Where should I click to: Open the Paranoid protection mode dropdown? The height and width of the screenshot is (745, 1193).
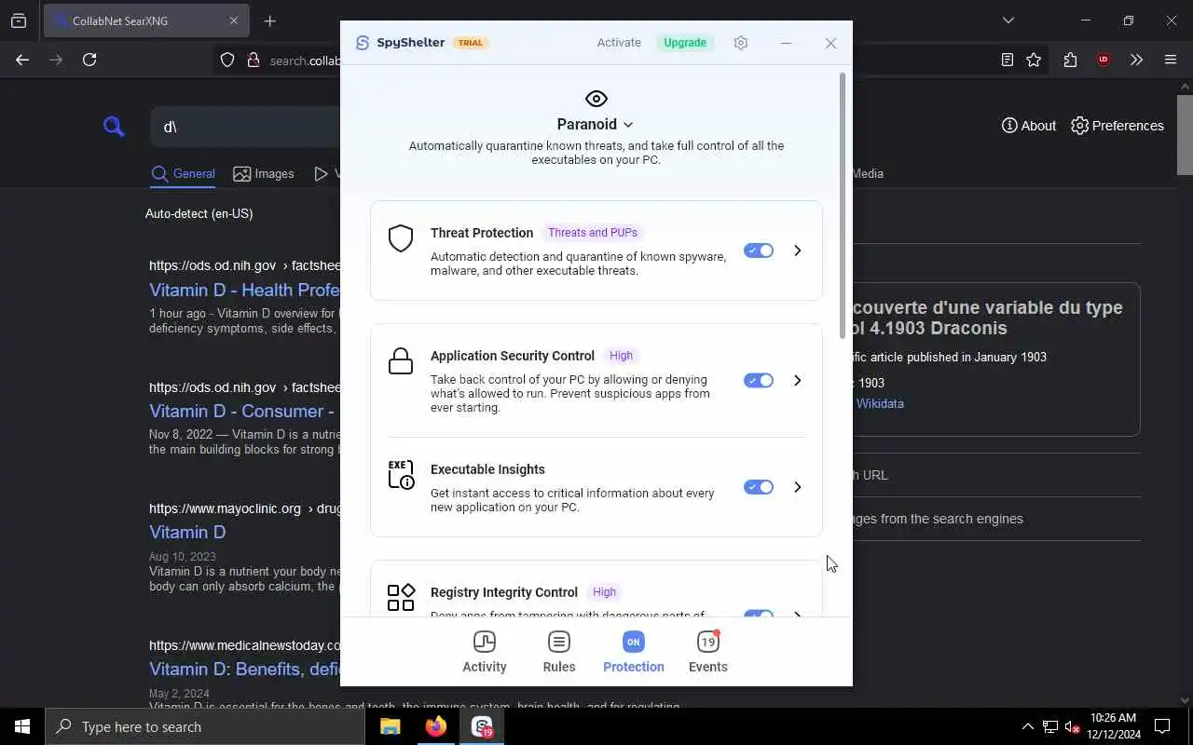596,125
